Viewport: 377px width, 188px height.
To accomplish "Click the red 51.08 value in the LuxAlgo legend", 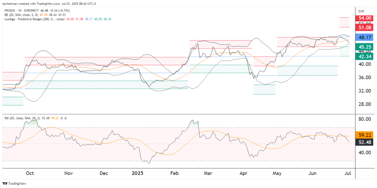I will [x=80, y=19].
